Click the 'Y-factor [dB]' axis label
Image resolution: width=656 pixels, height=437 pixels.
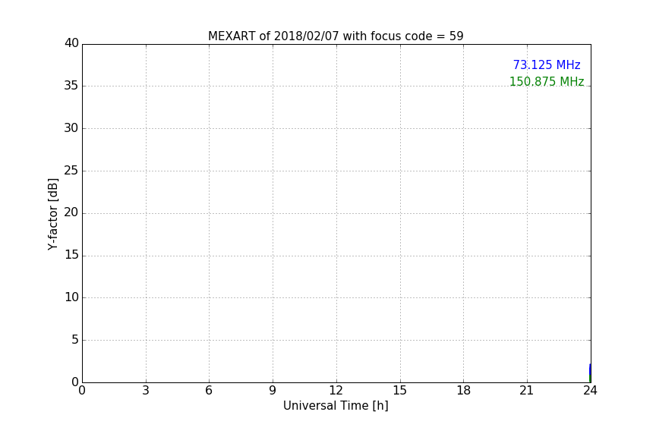(x=52, y=214)
